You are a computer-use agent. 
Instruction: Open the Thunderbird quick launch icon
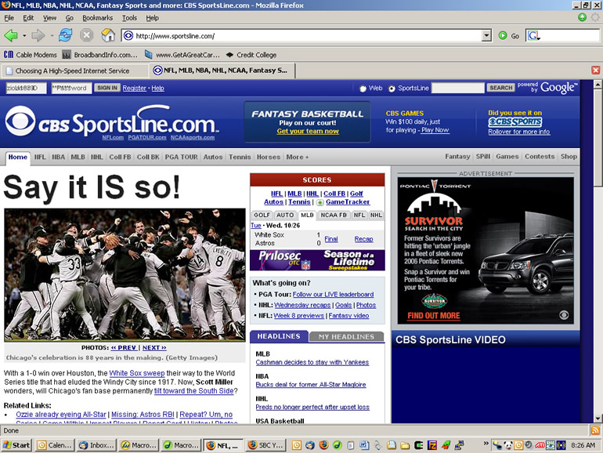[x=310, y=445]
